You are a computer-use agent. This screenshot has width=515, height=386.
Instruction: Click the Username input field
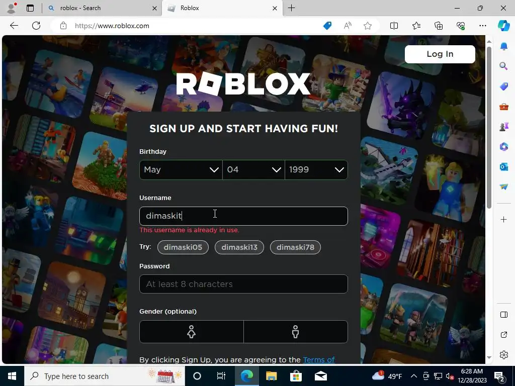tap(243, 216)
